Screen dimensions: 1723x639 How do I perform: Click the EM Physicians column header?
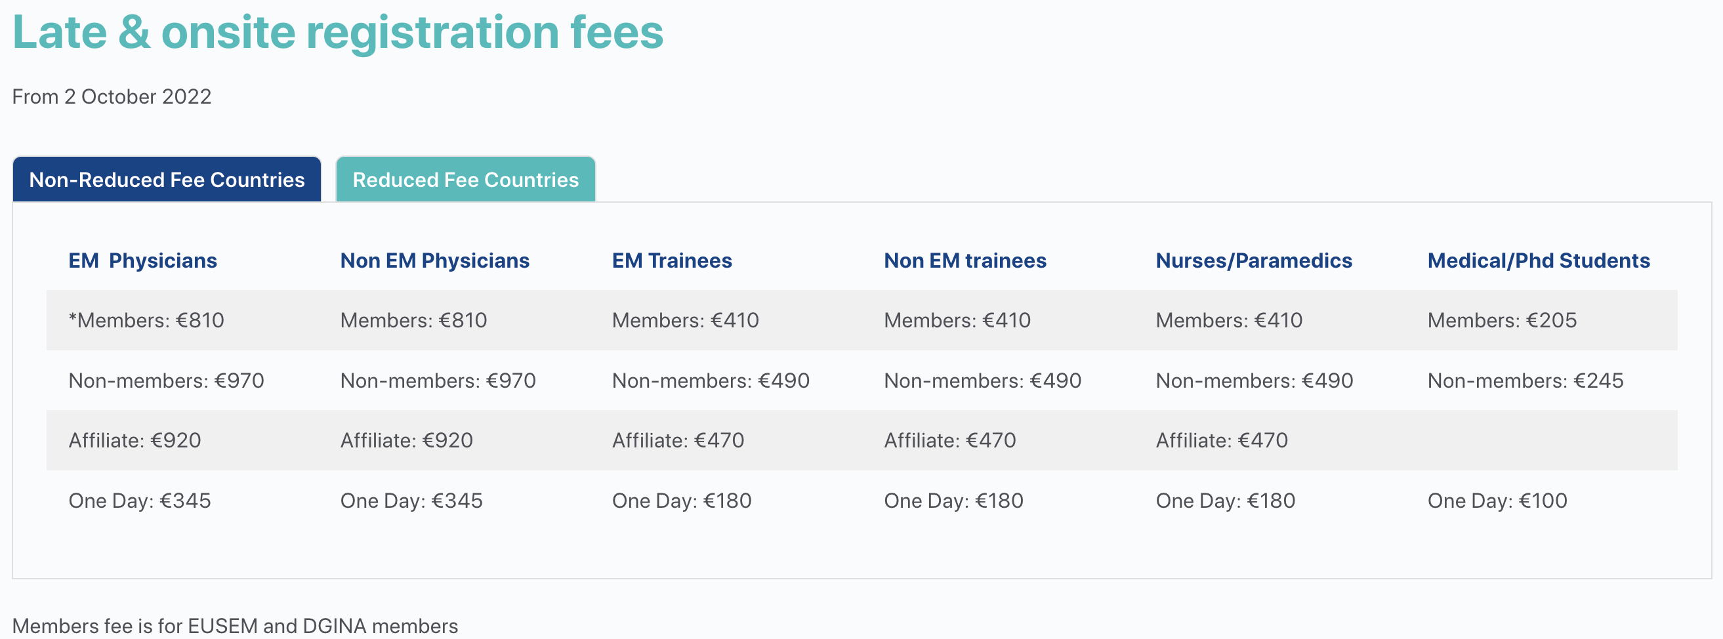pos(142,260)
